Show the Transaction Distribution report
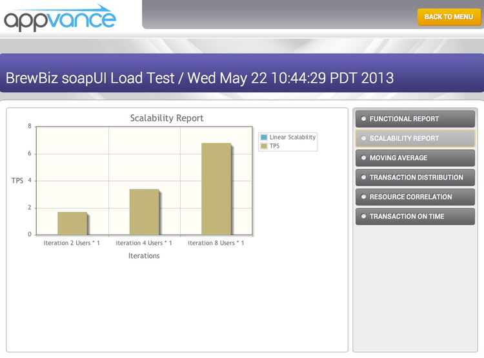The image size is (484, 358). (x=415, y=178)
